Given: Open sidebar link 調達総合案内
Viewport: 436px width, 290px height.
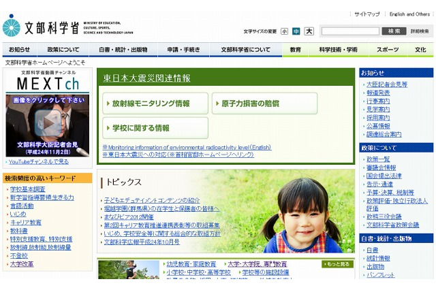Looking at the screenshot, I should tap(384, 134).
